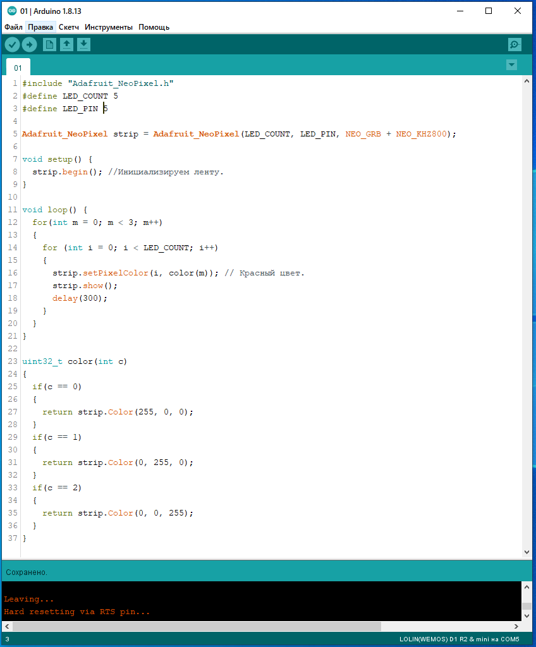
Task: Open the Правка menu
Action: click(40, 27)
